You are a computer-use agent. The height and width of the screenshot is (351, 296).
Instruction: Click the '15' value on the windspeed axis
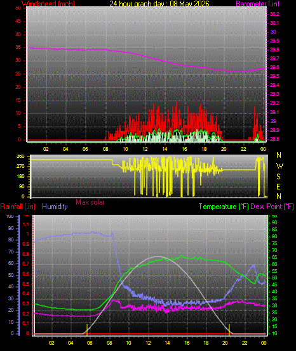18,100
